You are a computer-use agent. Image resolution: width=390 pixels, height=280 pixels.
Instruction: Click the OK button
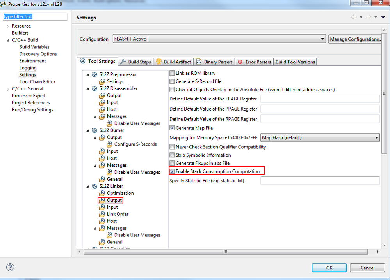[x=329, y=268]
